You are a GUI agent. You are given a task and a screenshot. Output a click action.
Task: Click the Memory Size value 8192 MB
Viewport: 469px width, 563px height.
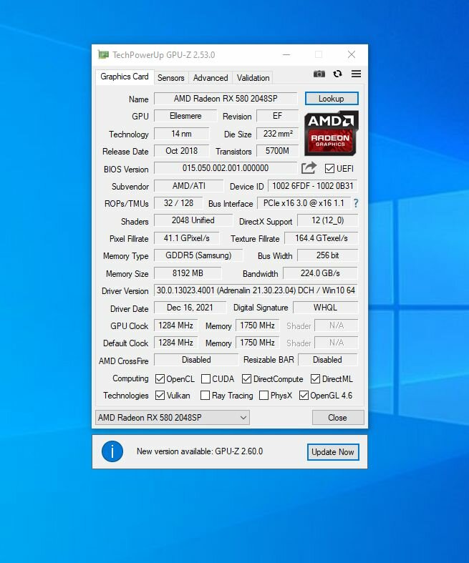[x=188, y=273]
